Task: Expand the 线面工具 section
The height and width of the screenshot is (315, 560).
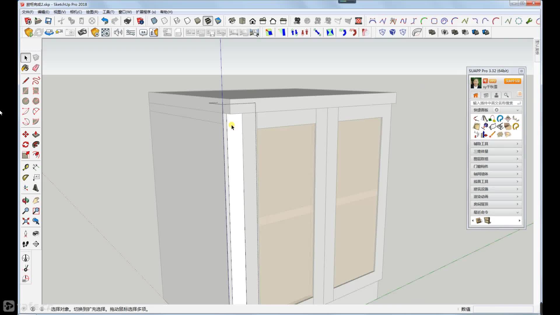Action: click(x=496, y=181)
